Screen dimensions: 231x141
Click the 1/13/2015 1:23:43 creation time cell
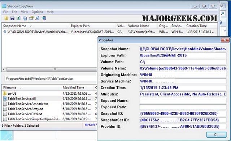[200, 32]
